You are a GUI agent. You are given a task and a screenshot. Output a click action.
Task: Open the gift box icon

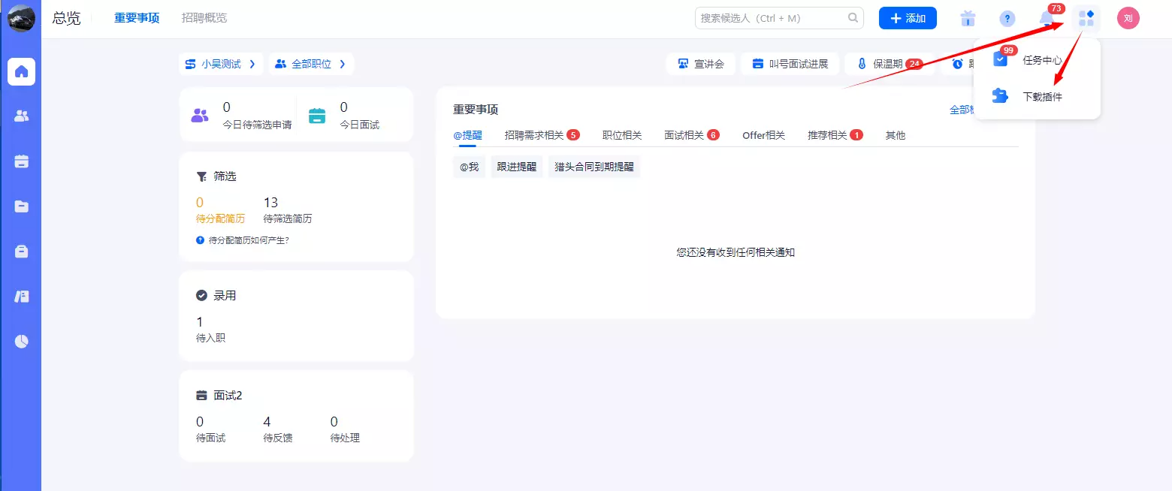point(968,19)
